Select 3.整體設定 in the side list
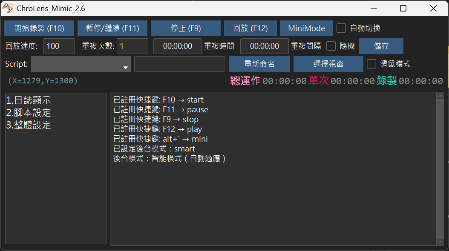The width and height of the screenshot is (449, 251). tap(29, 125)
